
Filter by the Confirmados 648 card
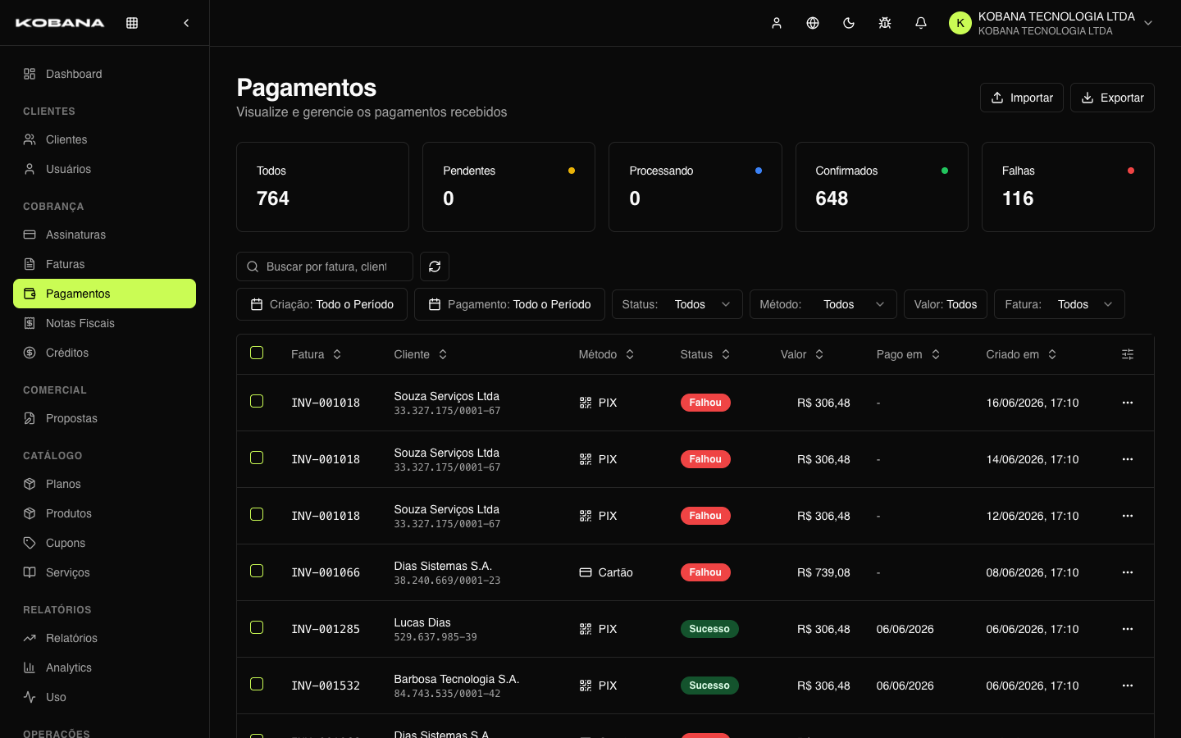click(x=882, y=187)
